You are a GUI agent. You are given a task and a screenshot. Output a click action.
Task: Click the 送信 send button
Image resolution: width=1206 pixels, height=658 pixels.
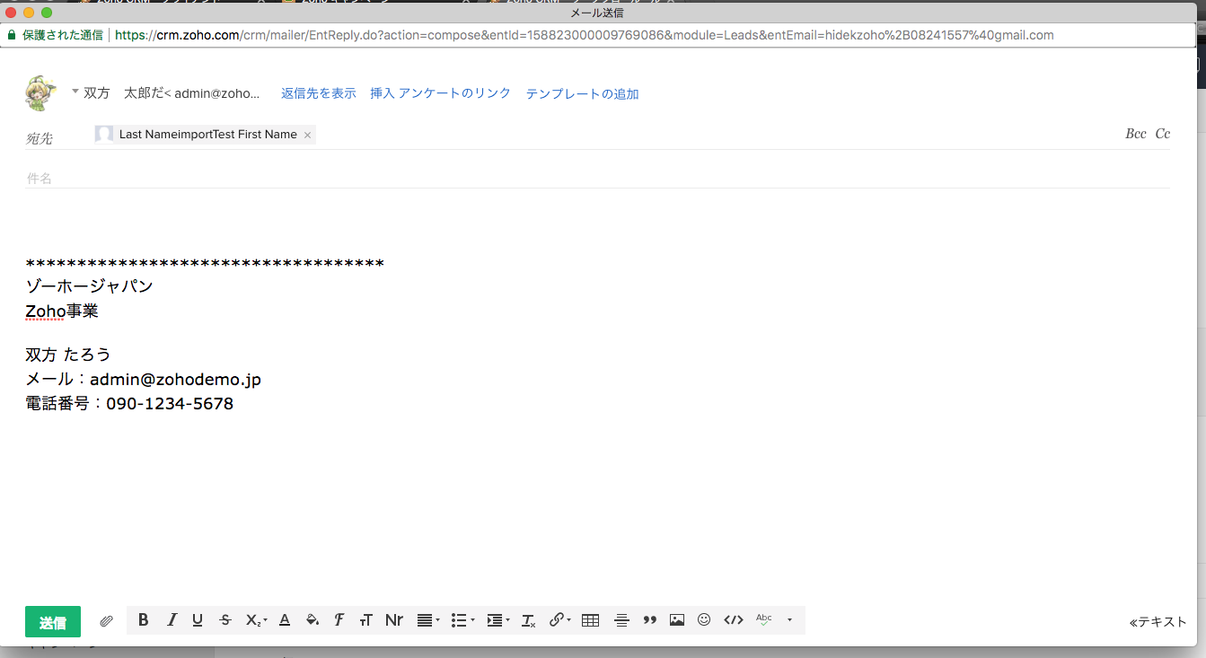pyautogui.click(x=53, y=622)
